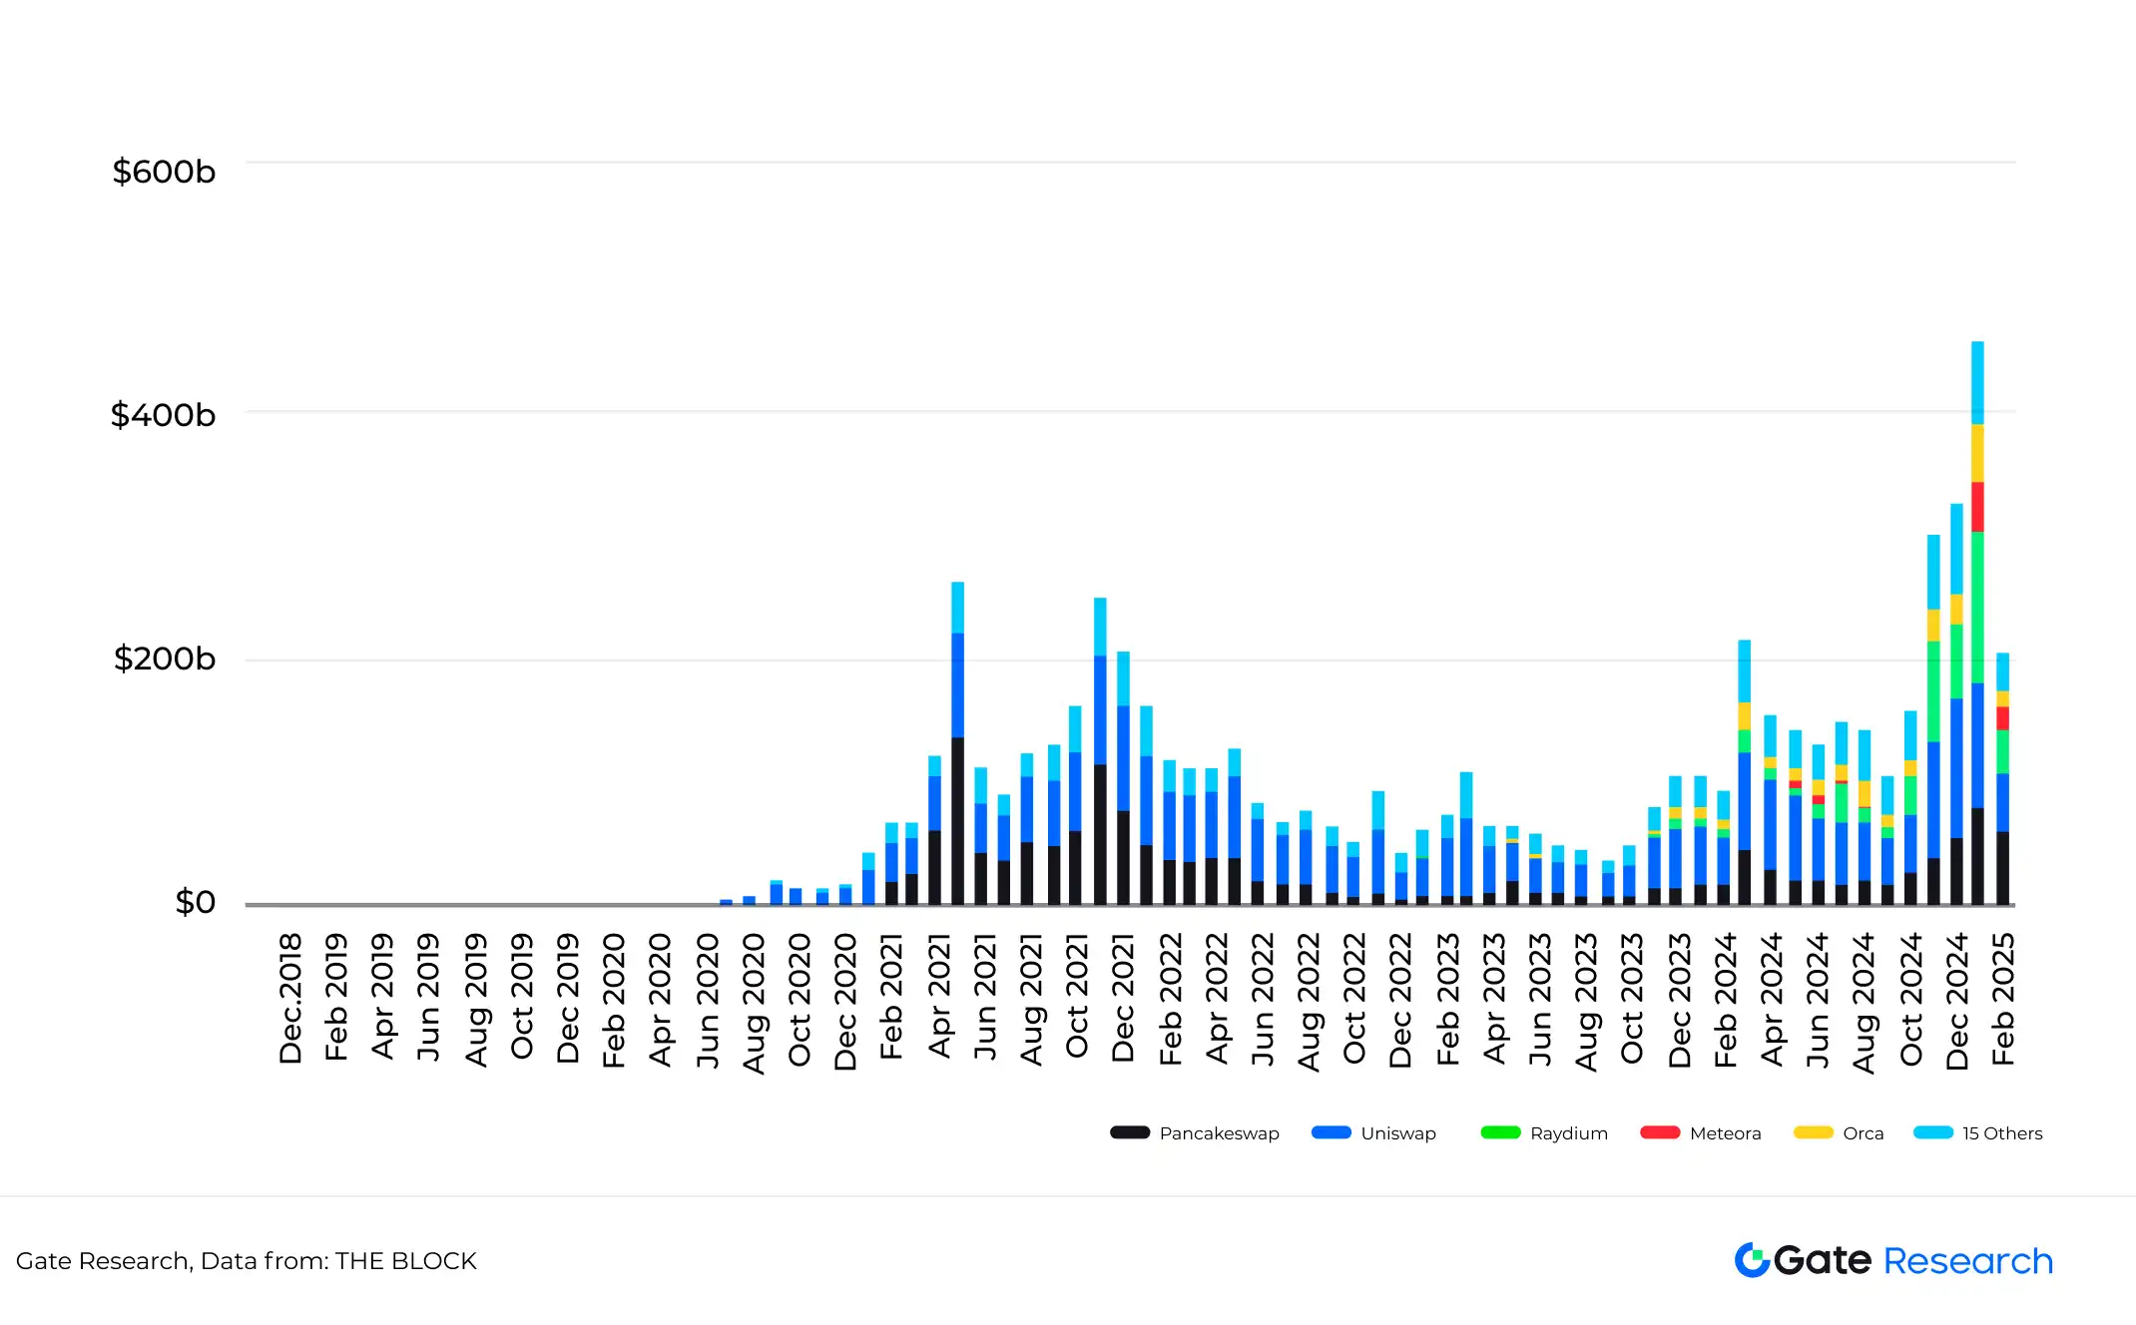Click the Gate Research brand wordmark

tap(1913, 1261)
